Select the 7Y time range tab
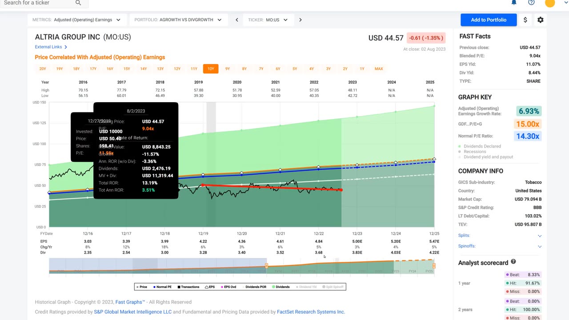569x320 pixels. pyautogui.click(x=261, y=69)
